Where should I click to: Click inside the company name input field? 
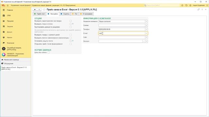(x=122, y=21)
